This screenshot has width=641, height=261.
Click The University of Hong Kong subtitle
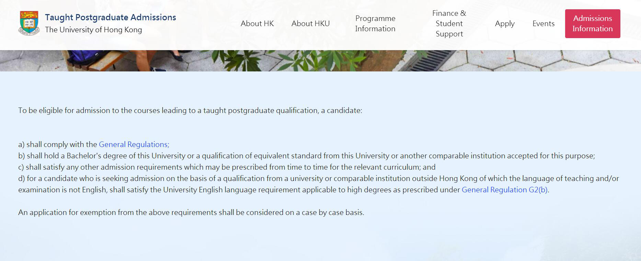93,30
